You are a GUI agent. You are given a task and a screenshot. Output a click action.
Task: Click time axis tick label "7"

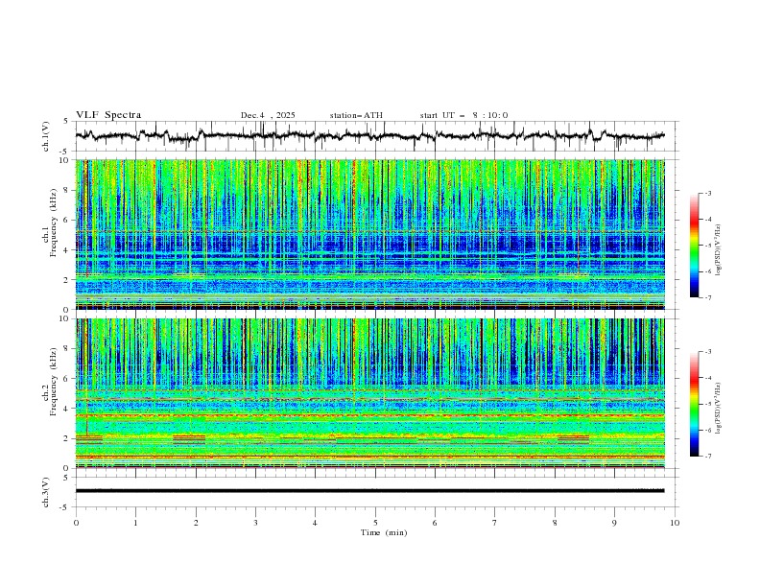tap(495, 523)
